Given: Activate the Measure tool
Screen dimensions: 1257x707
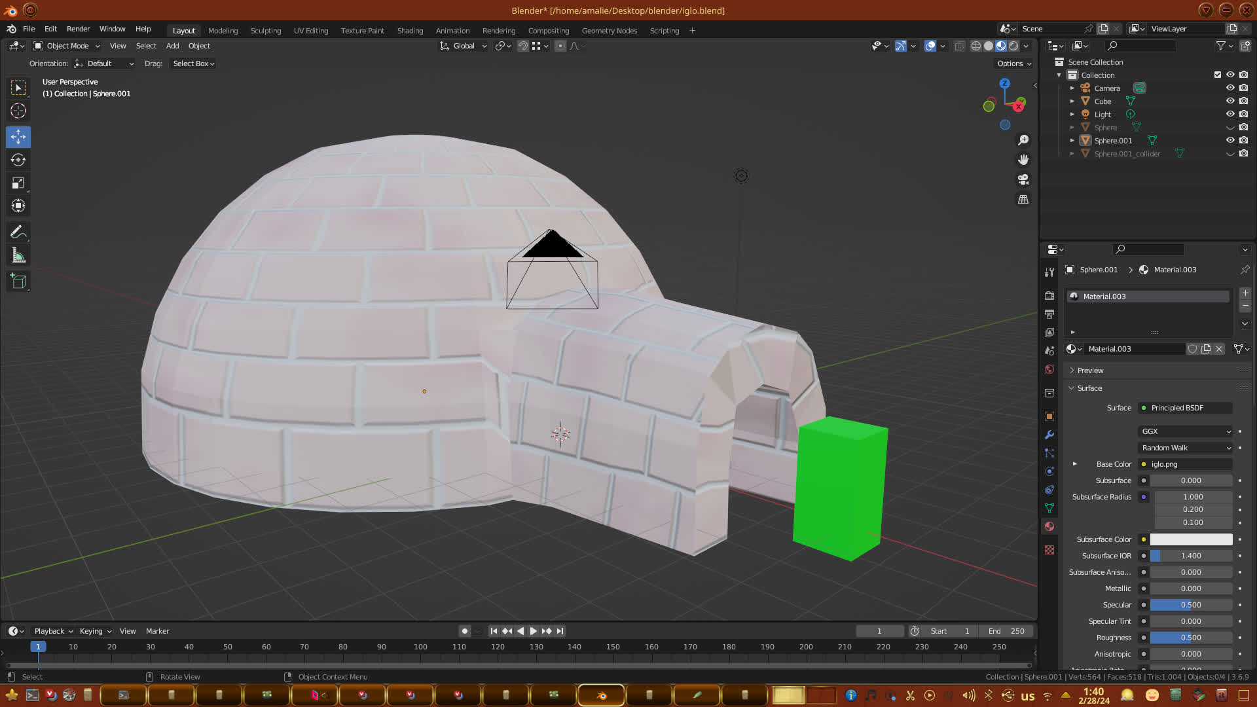Looking at the screenshot, I should (x=18, y=256).
